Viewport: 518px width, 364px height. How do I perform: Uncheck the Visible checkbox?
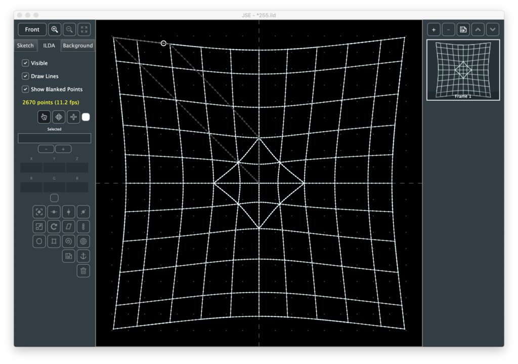(x=25, y=63)
